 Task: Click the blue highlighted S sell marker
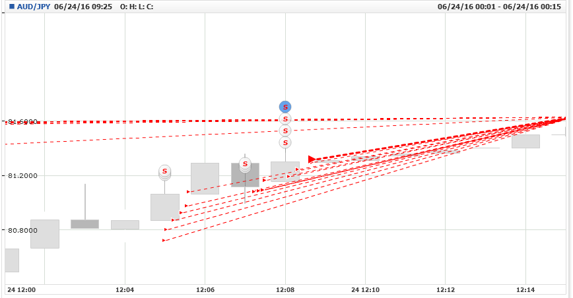[x=285, y=107]
